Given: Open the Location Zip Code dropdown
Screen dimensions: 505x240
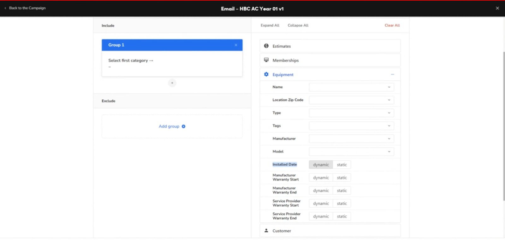Looking at the screenshot, I should coord(351,100).
